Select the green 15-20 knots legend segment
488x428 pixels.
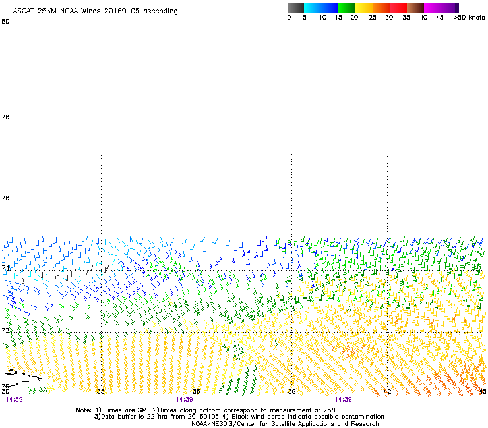(x=347, y=8)
